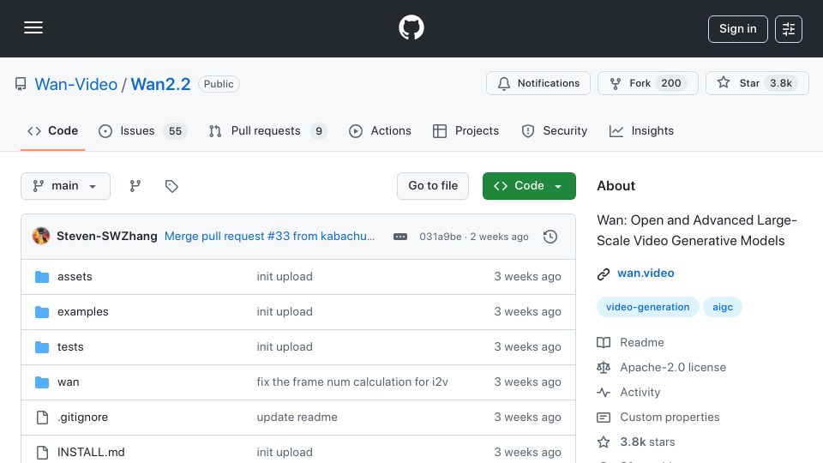The width and height of the screenshot is (823, 463).
Task: Open Merge pull request #33 commit message
Action: (x=269, y=237)
